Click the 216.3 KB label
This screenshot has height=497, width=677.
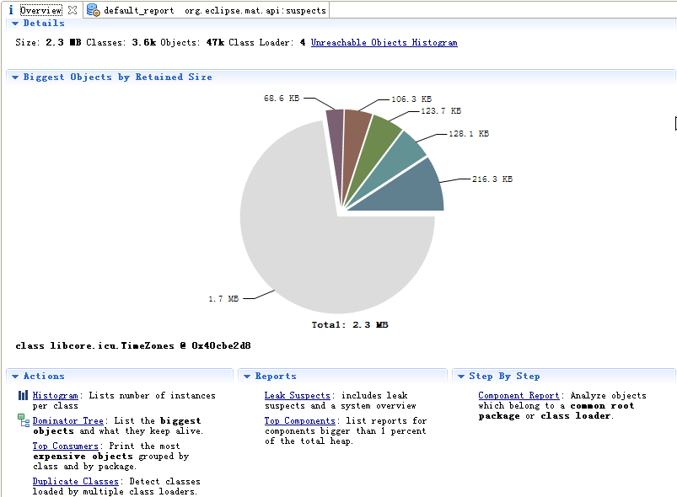492,179
